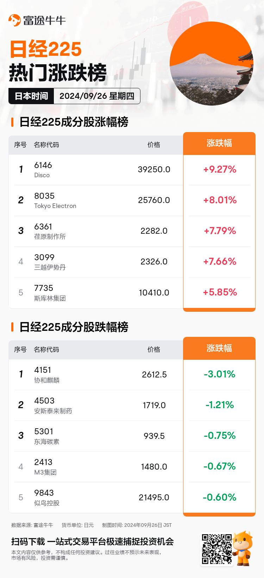
Task: Select the 3099 三越伊势丹 stock entry
Action: [50, 262]
